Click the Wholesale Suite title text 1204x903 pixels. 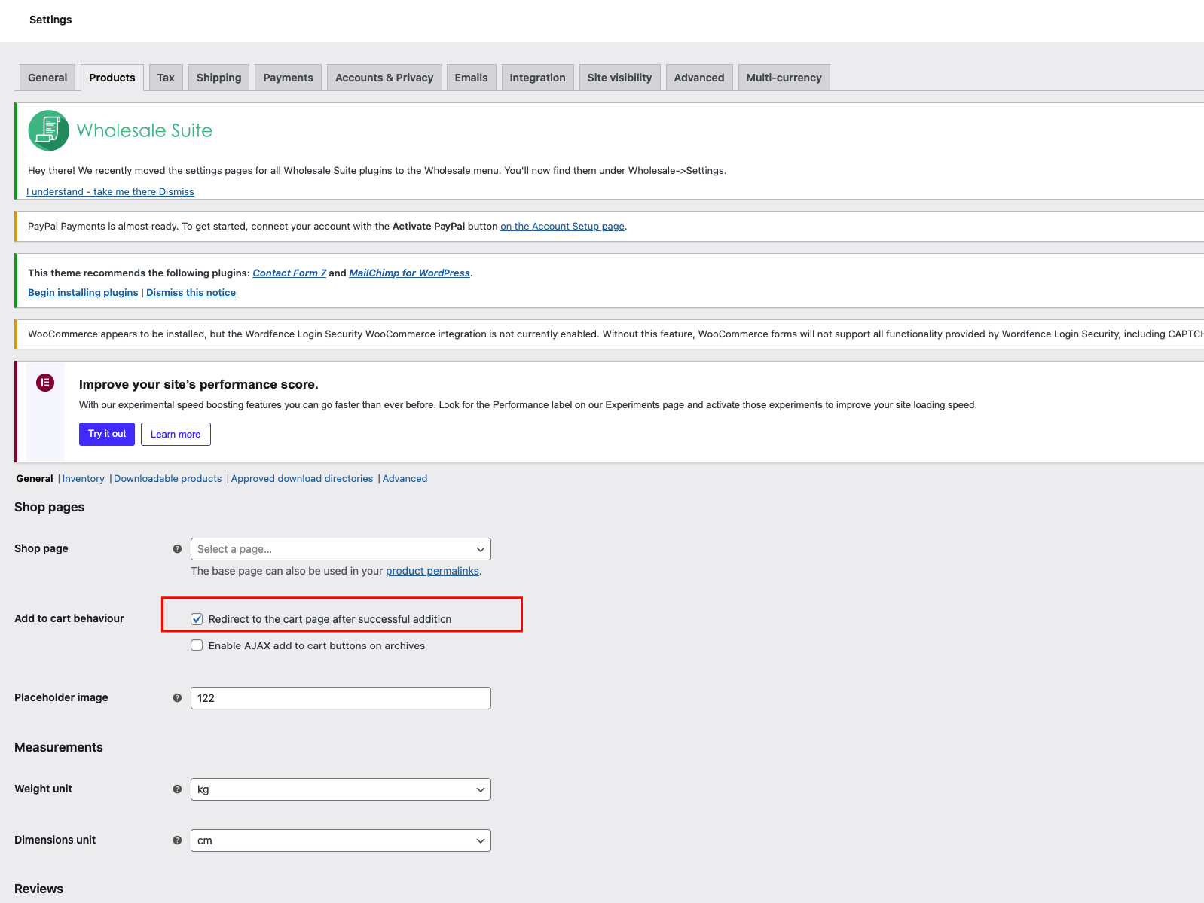[145, 130]
